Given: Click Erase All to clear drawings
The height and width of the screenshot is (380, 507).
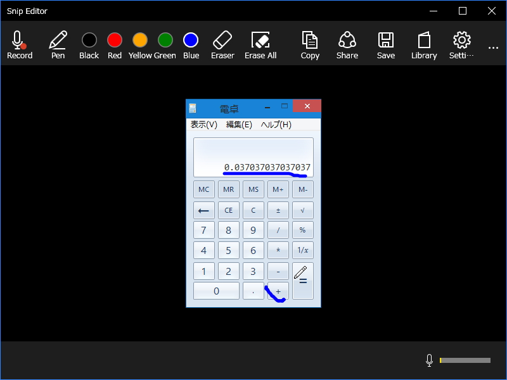Looking at the screenshot, I should click(260, 45).
